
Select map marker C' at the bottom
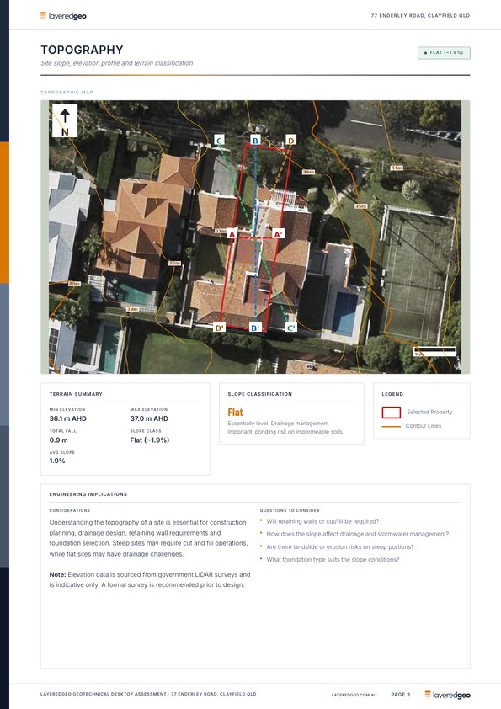point(290,327)
